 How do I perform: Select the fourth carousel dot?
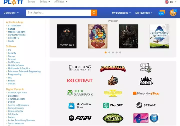click(117, 52)
